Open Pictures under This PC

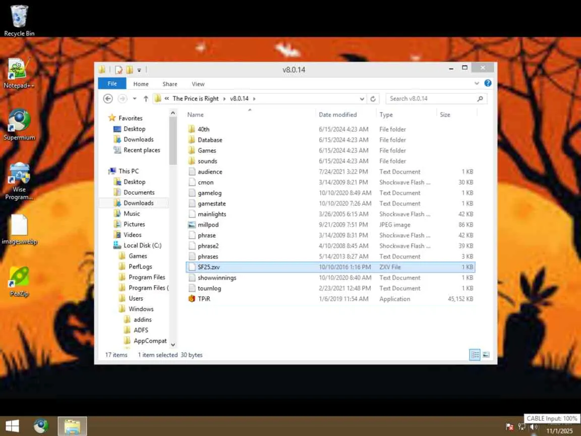(134, 224)
